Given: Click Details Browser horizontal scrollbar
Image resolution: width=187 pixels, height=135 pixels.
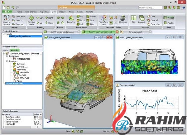Looking at the screenshot, I should click(x=17, y=127).
